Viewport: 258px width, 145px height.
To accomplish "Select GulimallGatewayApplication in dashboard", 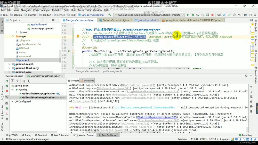I will 39,94.
